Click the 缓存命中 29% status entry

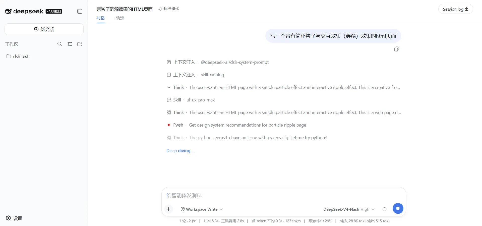pos(320,221)
